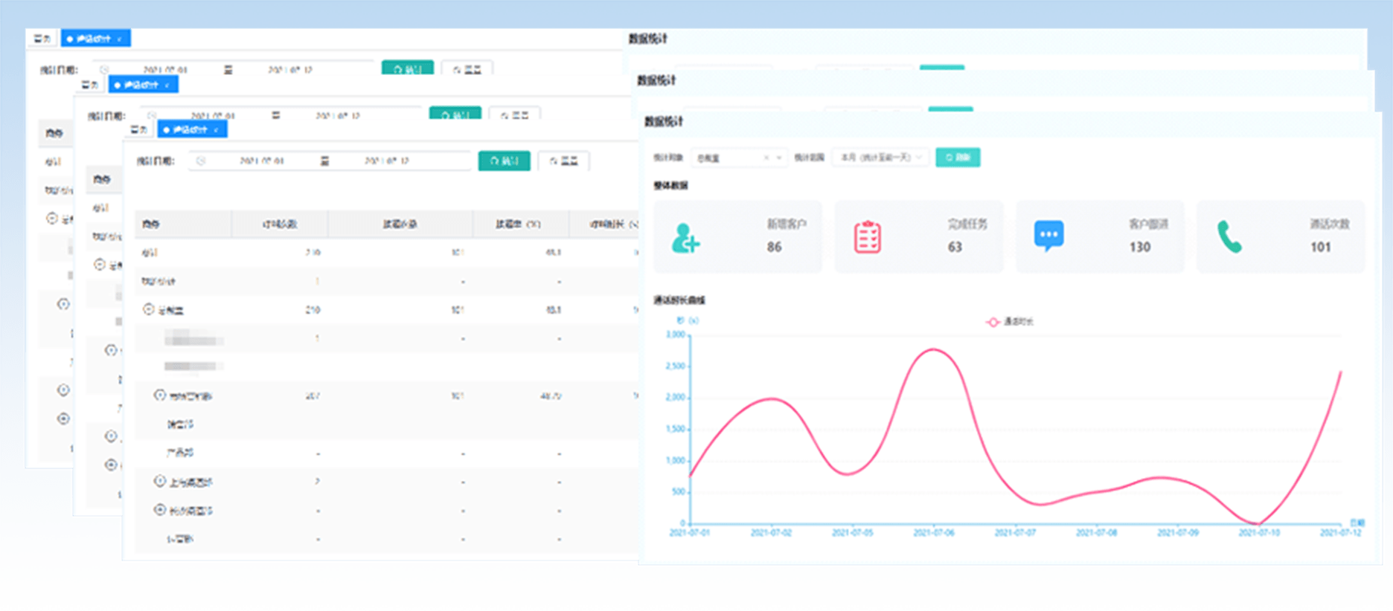Expand the department row showing 2 calls
Viewport: 1393px width, 611px height.
pos(159,481)
